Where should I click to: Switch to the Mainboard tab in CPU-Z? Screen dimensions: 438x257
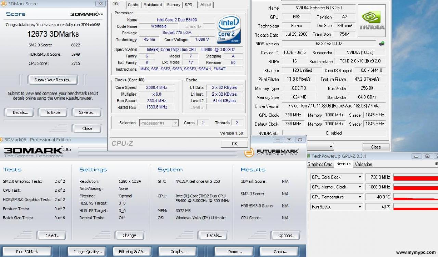[153, 5]
